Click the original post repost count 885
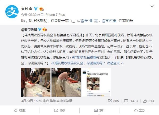159x115 pixels. click(x=113, y=101)
